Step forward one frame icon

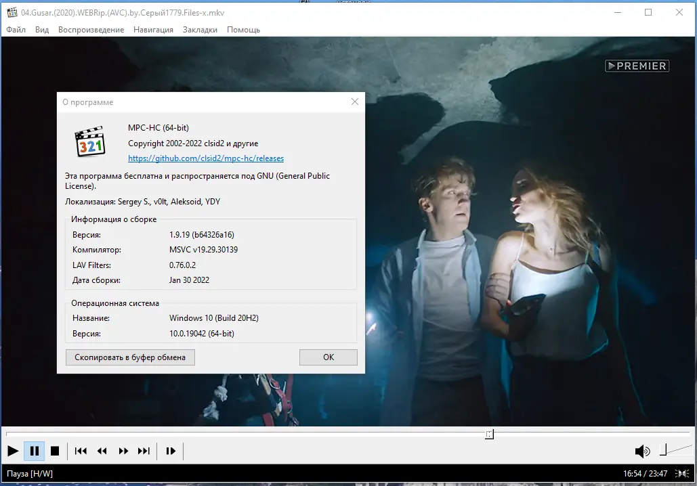point(171,451)
